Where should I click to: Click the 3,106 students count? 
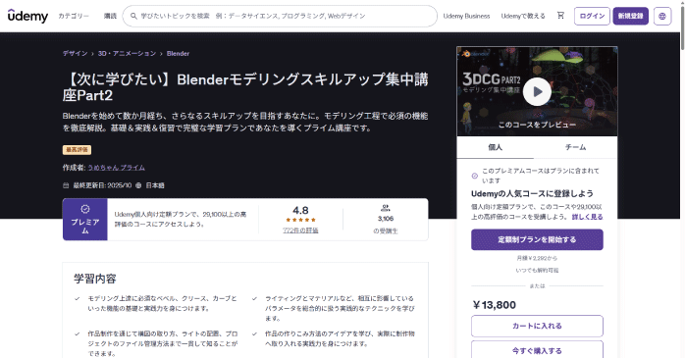(386, 219)
